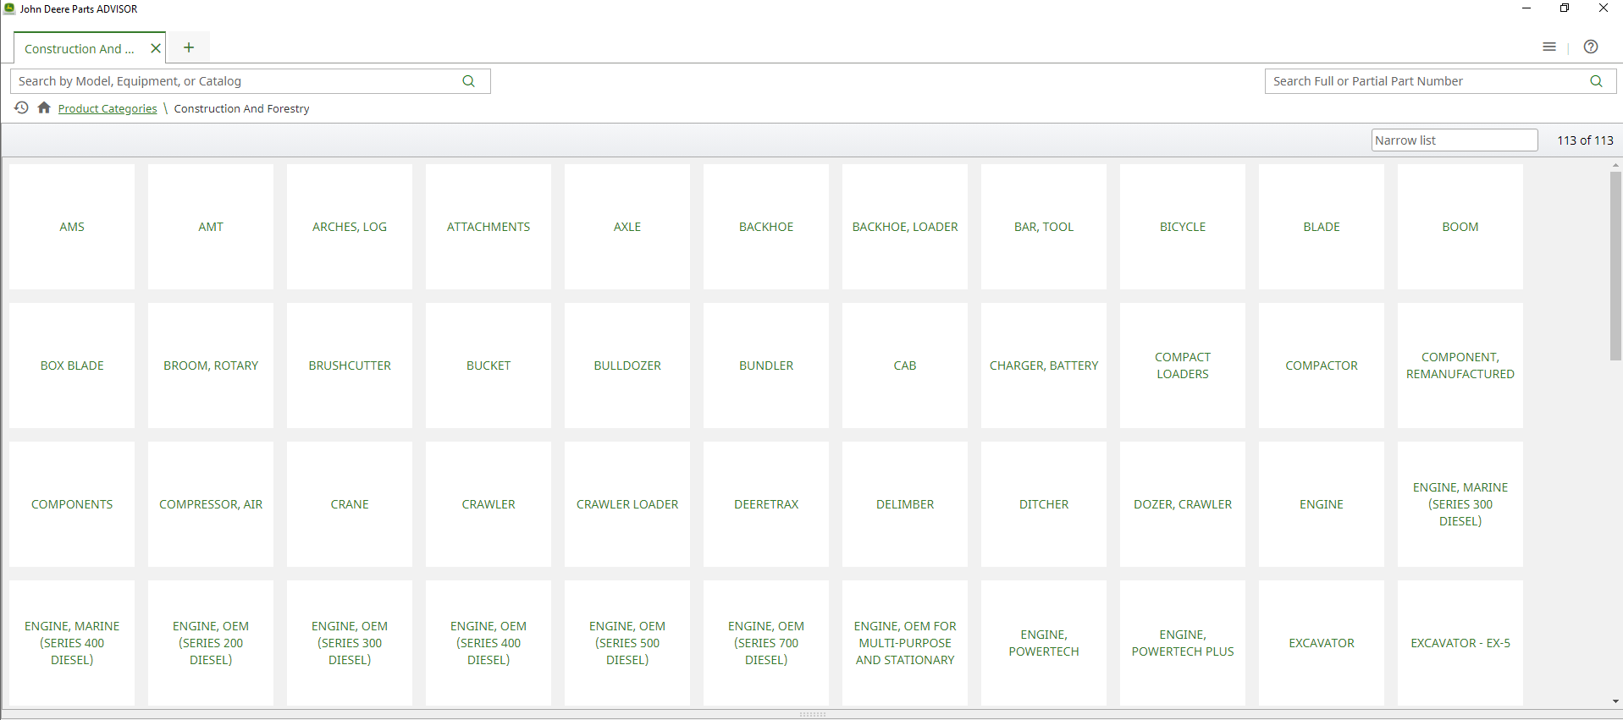Screen dimensions: 1623x720
Task: Focus the Search Full or Partial Part Number field
Action: [1440, 81]
